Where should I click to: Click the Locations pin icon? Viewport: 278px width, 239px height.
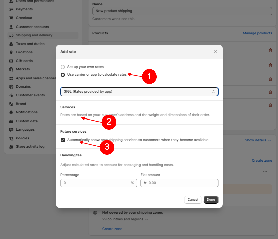pyautogui.click(x=11, y=52)
